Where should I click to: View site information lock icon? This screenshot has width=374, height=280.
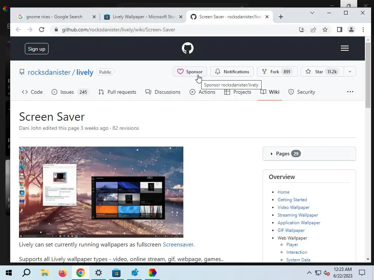(56, 30)
